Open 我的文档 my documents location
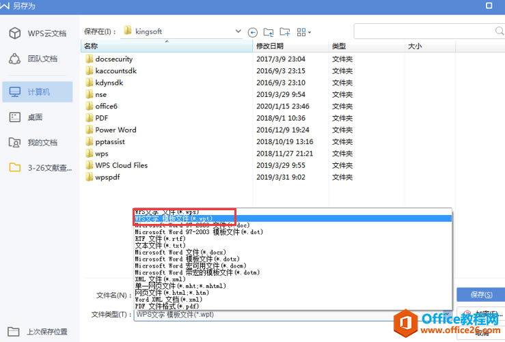Image resolution: width=505 pixels, height=342 pixels. pyautogui.click(x=33, y=142)
